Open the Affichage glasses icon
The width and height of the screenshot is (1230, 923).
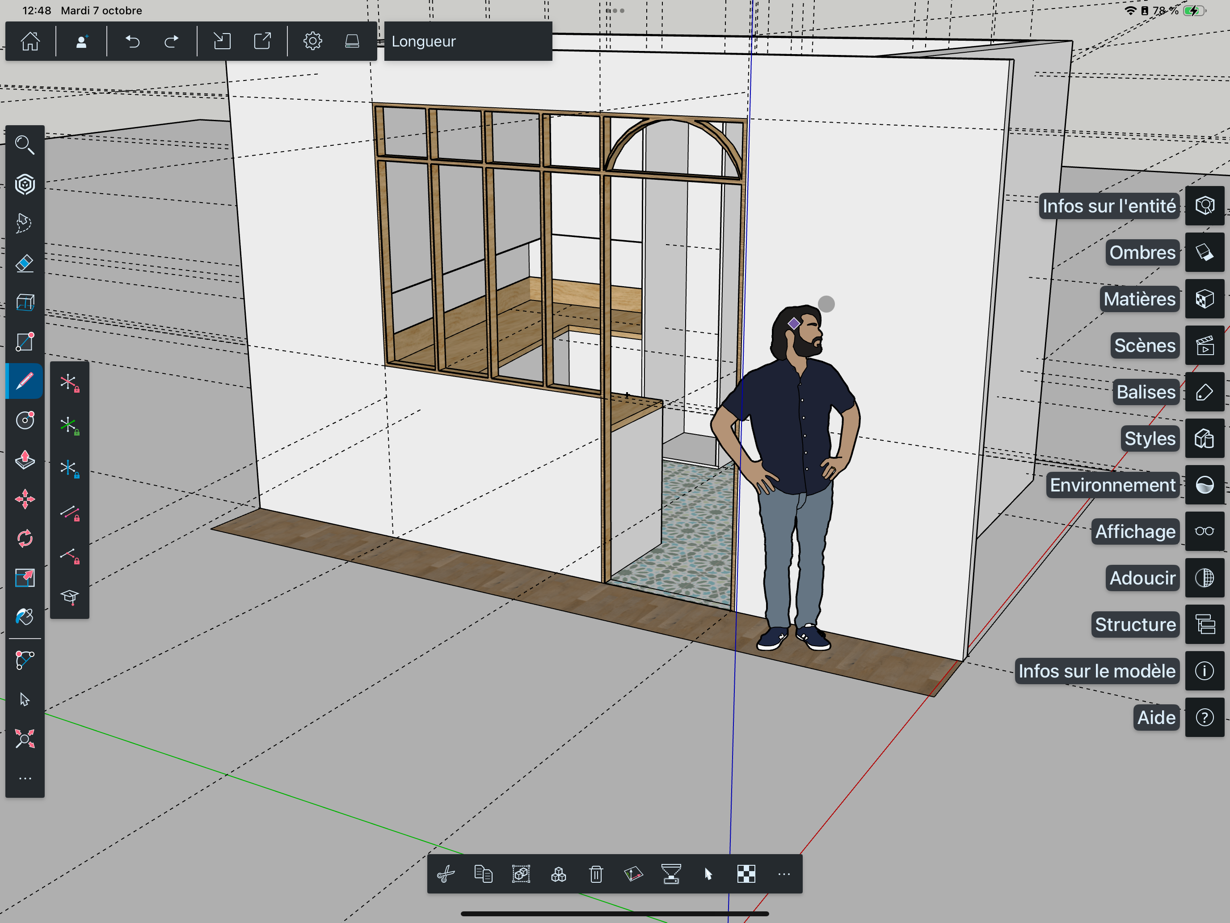pyautogui.click(x=1205, y=531)
